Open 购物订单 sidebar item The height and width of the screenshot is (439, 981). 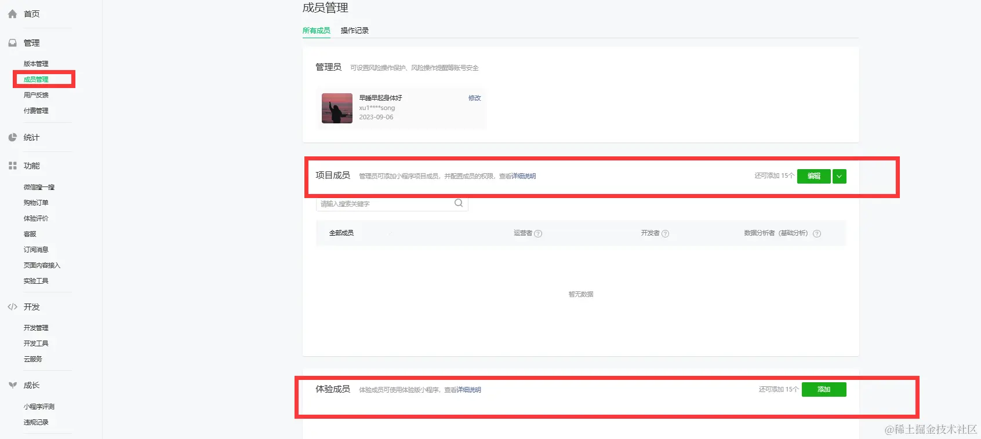click(36, 203)
